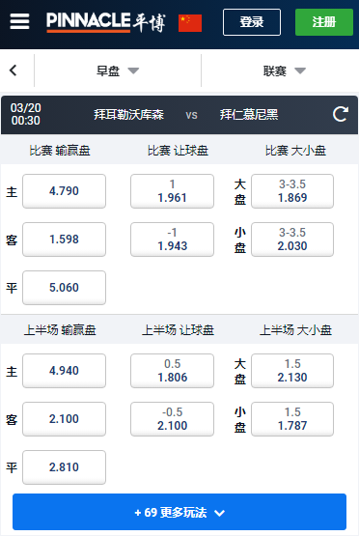This screenshot has height=536, width=359.
Task: Open the hamburger menu
Action: coord(19,21)
